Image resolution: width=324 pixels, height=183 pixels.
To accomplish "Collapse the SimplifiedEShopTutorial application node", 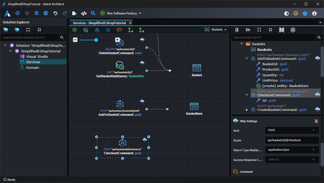I will point(10,51).
